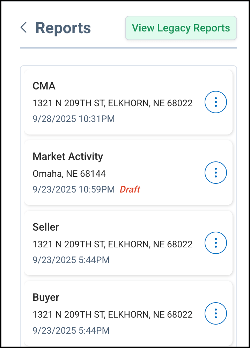This screenshot has height=348, width=250.
Task: Open the CMA report title
Action: tap(44, 86)
